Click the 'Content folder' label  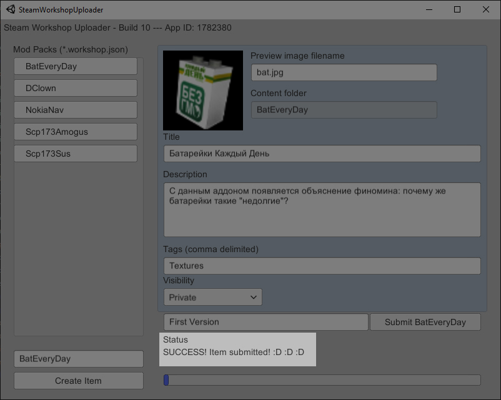coord(279,93)
